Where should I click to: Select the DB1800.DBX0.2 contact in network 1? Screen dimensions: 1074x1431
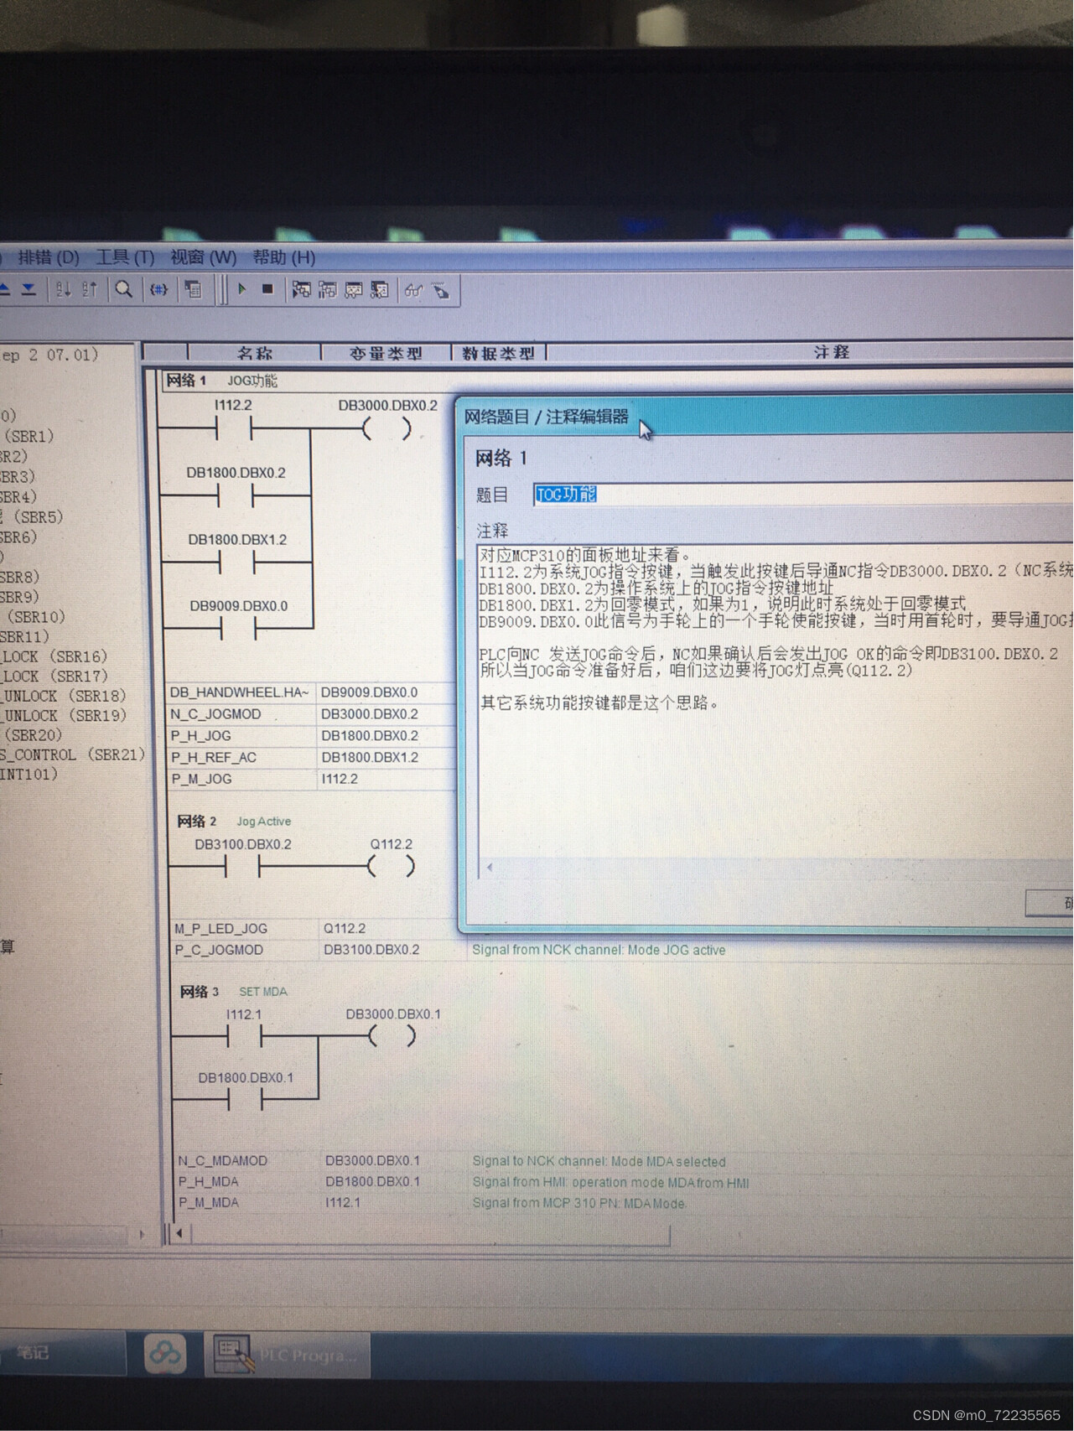point(236,495)
